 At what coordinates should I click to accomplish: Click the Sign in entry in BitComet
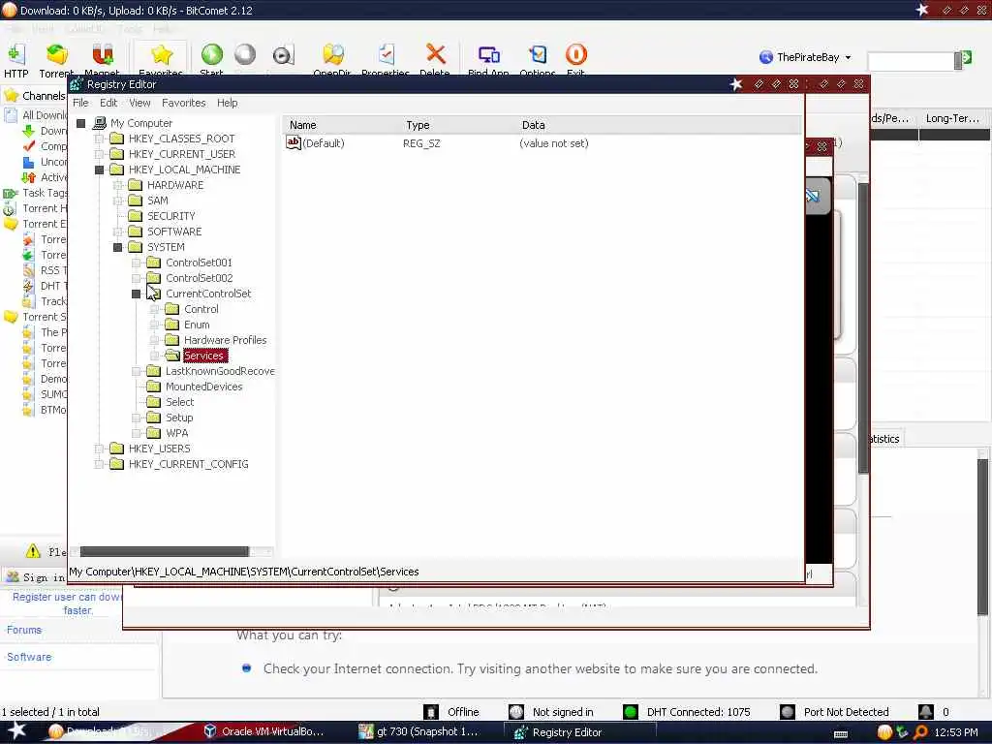click(x=44, y=577)
